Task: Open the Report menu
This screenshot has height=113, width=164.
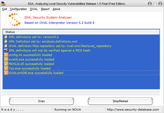Action: tap(45, 9)
